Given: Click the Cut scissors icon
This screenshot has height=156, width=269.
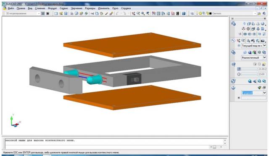Looking at the screenshot, I should pyautogui.click(x=92, y=13).
